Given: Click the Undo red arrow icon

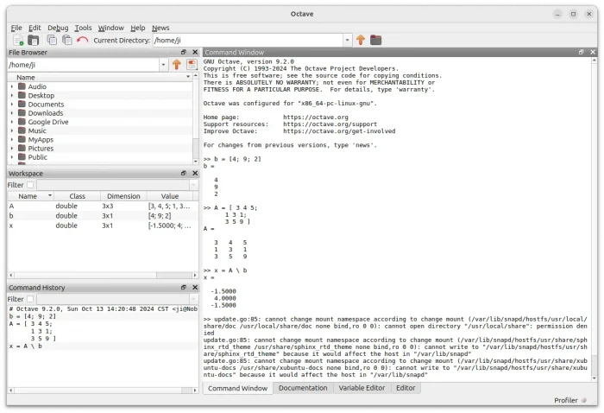Looking at the screenshot, I should coord(82,40).
